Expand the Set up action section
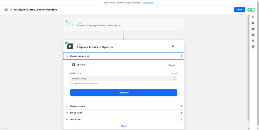Image resolution: width=259 pixels, height=130 pixels. pyautogui.click(x=123, y=113)
